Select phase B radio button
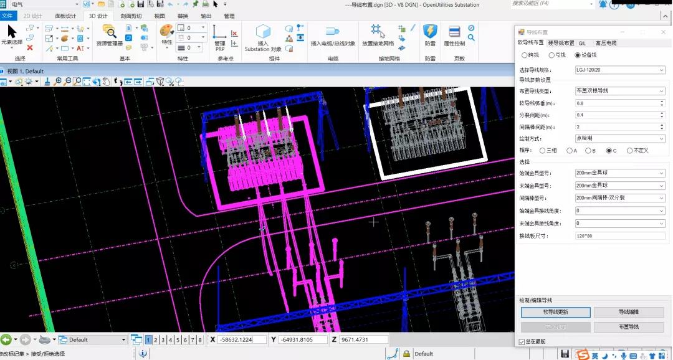Image resolution: width=673 pixels, height=360 pixels. click(588, 151)
